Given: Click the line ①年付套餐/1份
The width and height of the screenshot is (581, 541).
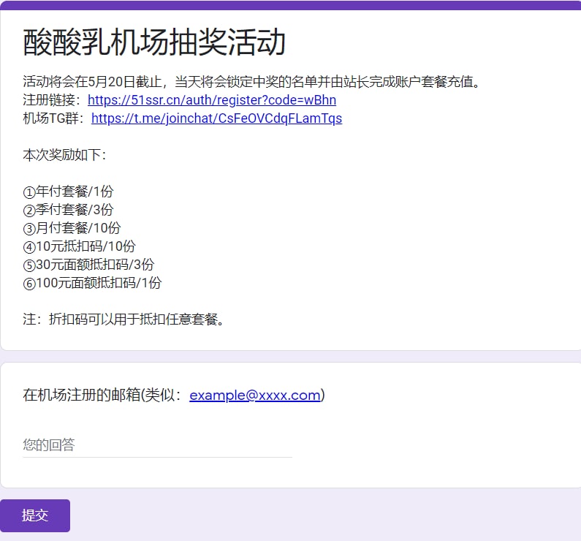Looking at the screenshot, I should coord(68,192).
